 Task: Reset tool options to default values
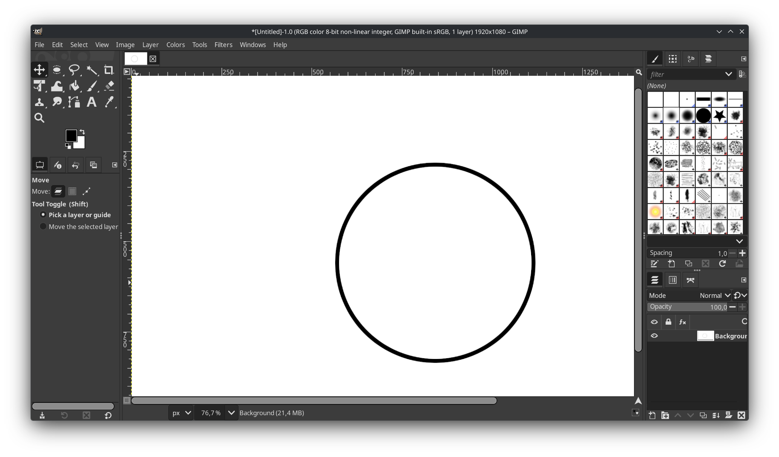[108, 416]
